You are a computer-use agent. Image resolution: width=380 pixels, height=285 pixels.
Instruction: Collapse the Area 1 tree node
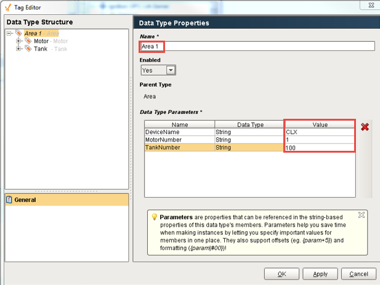coord(10,33)
